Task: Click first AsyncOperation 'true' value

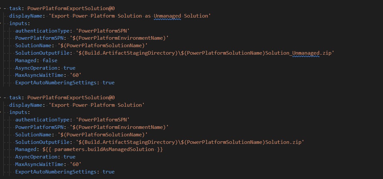Action: [x=69, y=68]
